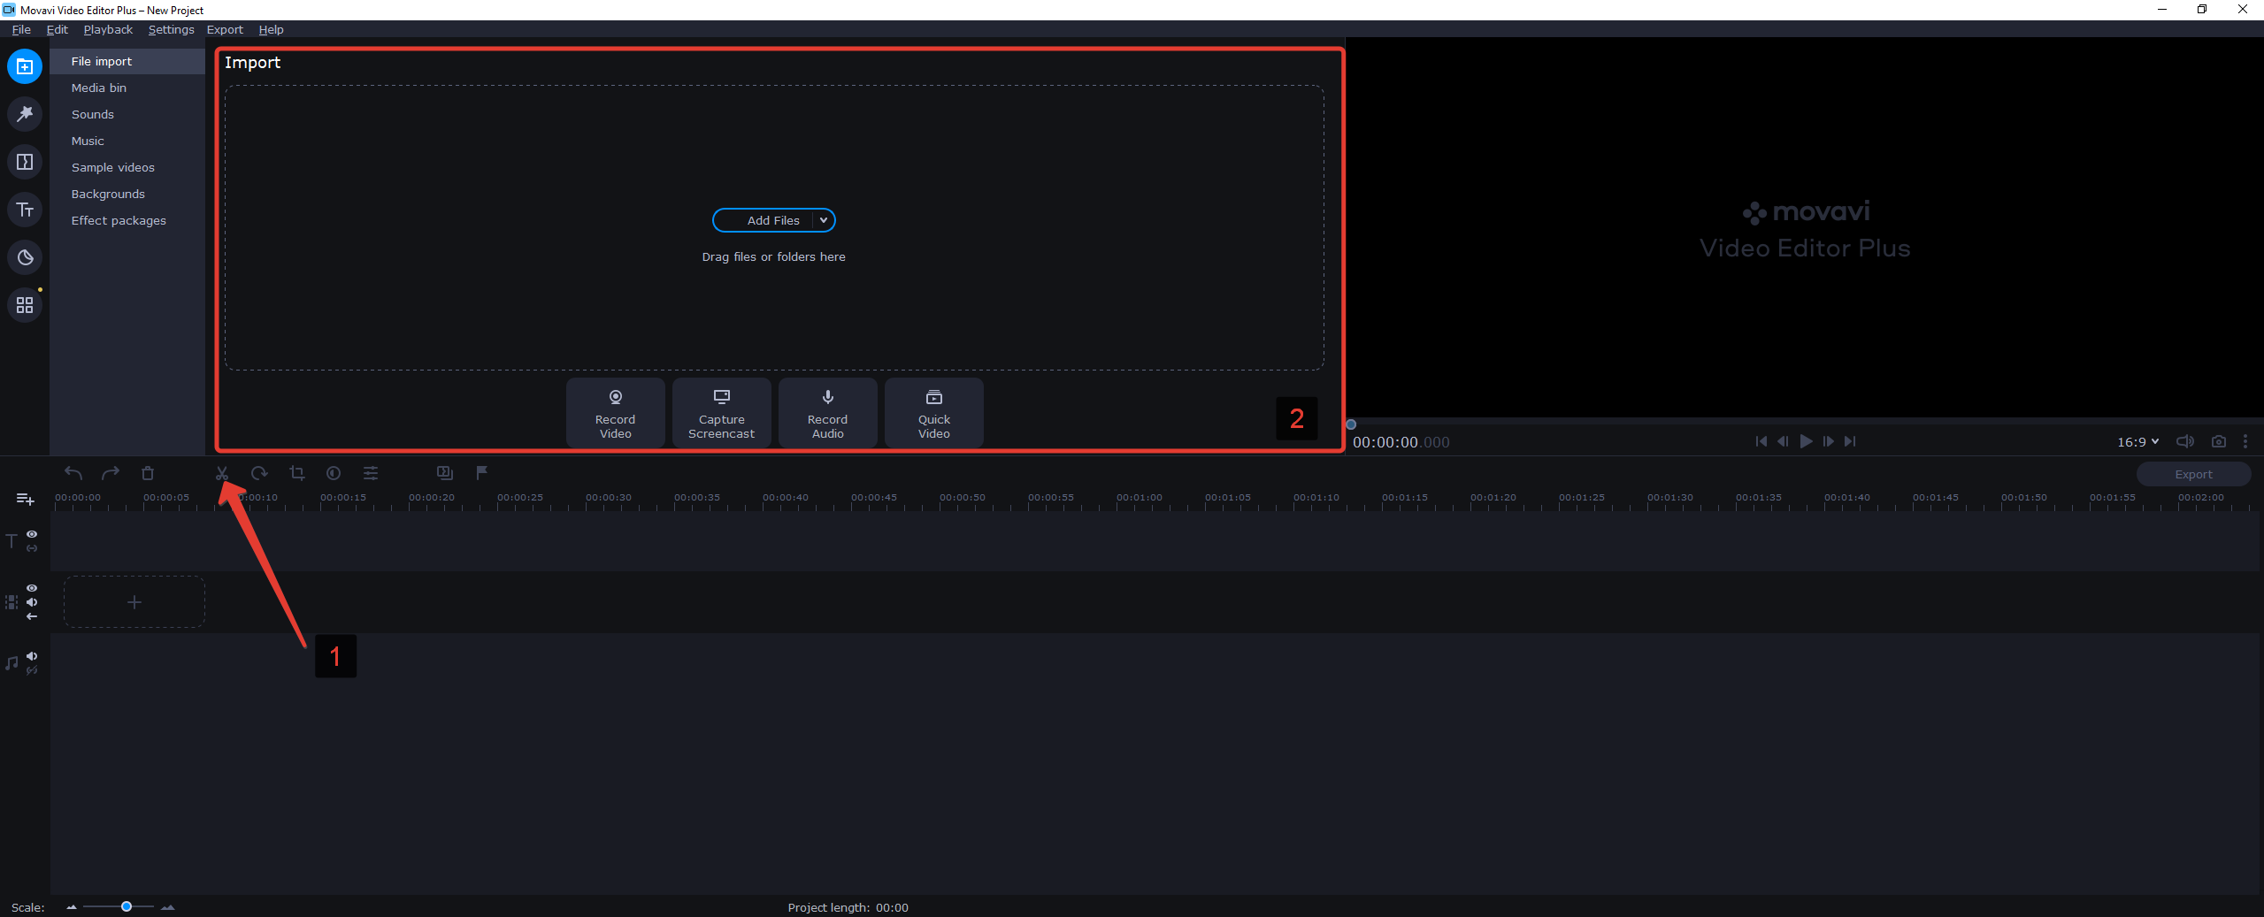This screenshot has width=2264, height=917.
Task: Click the Color adjustments half-circle icon
Action: pyautogui.click(x=334, y=473)
